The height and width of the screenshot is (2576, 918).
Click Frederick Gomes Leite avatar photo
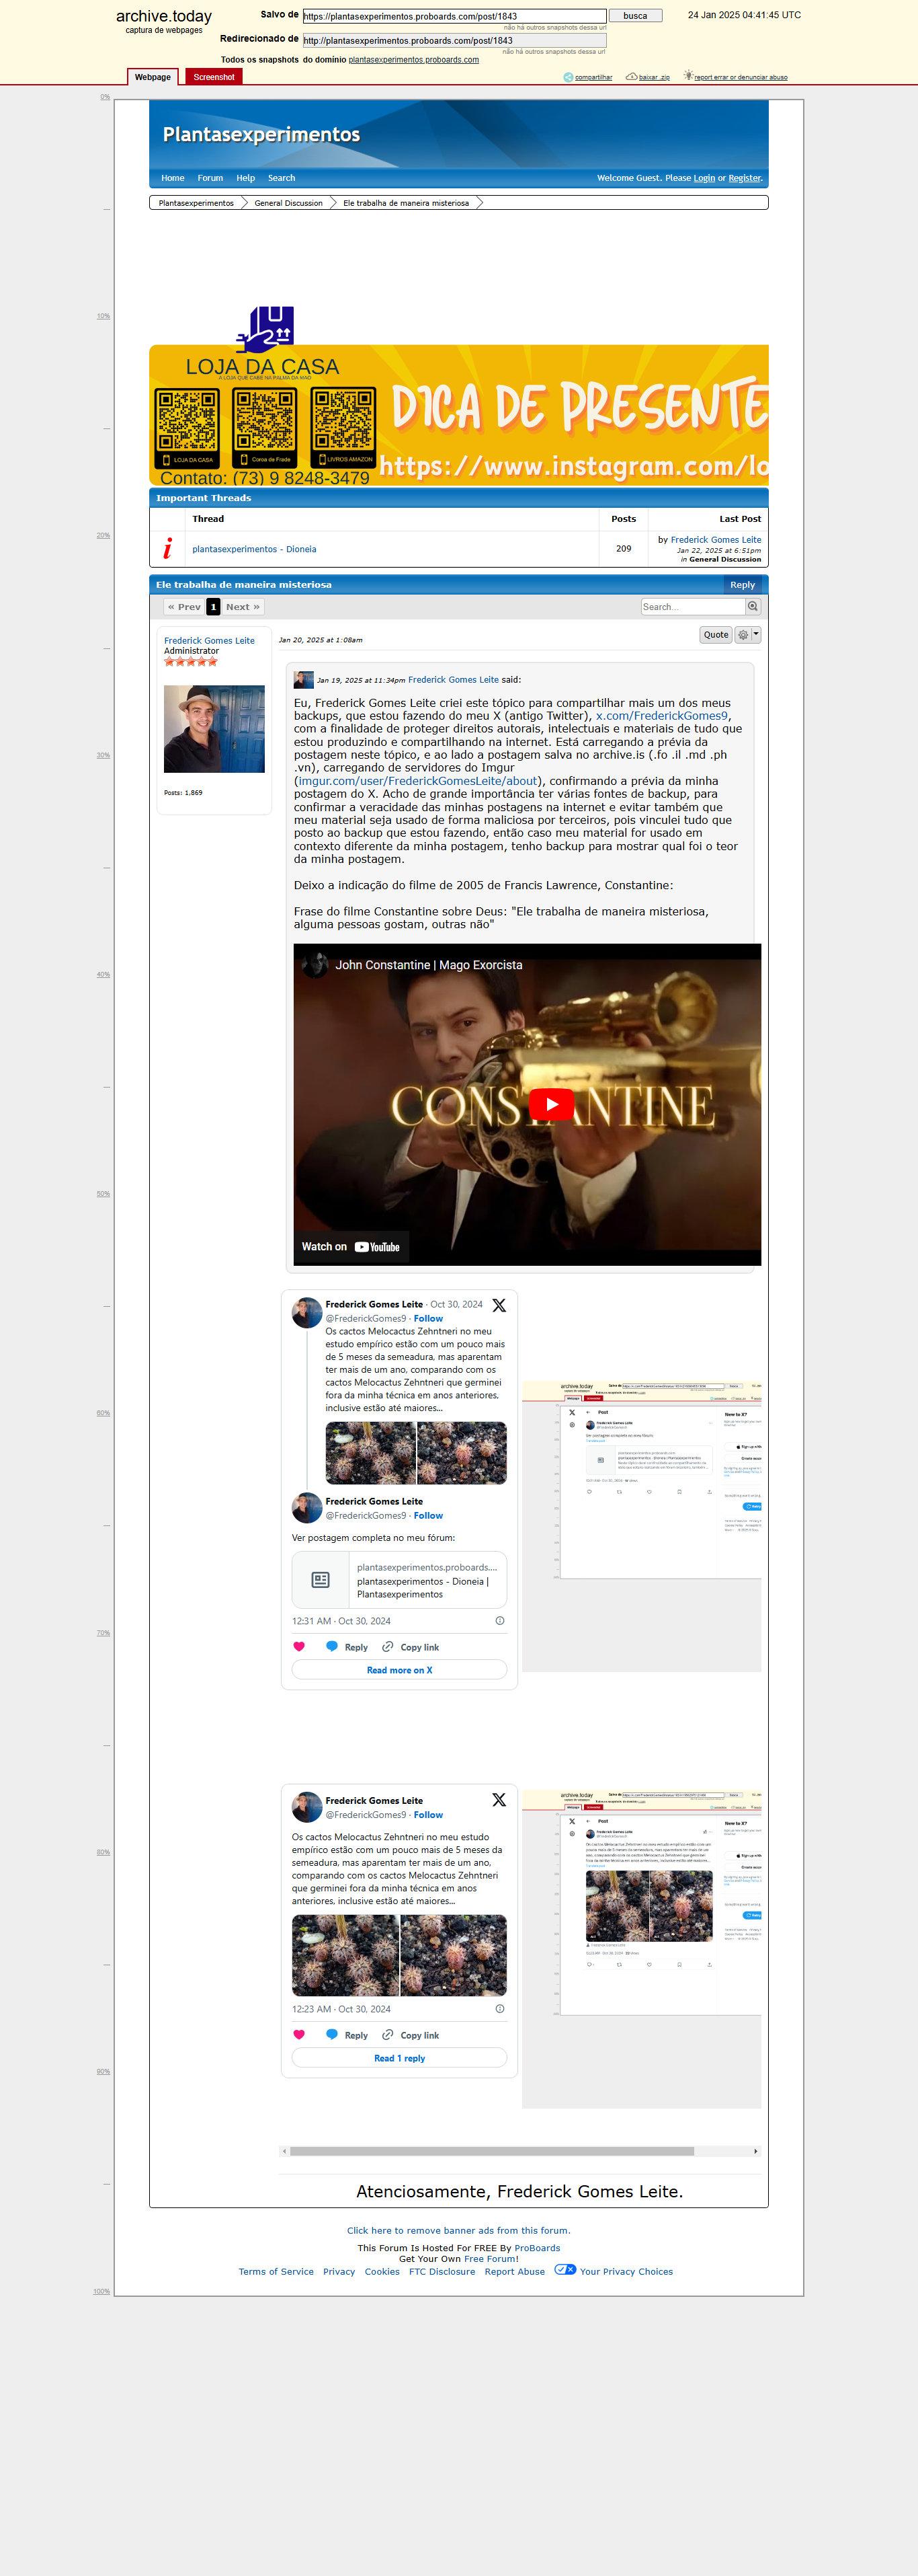click(214, 729)
